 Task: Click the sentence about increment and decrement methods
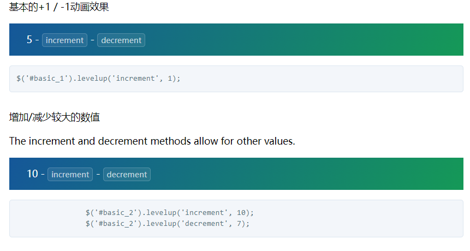(152, 141)
